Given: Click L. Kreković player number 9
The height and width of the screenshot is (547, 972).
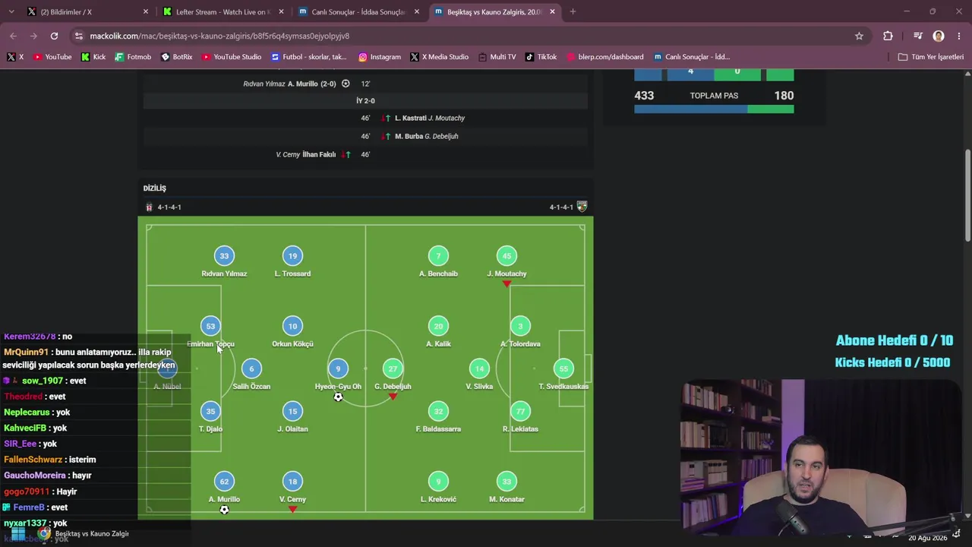Looking at the screenshot, I should [x=438, y=481].
